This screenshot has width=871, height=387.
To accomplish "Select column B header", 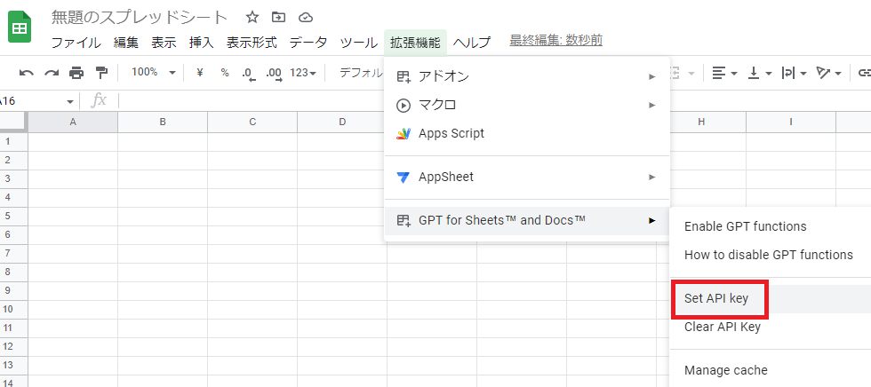I will 163,122.
